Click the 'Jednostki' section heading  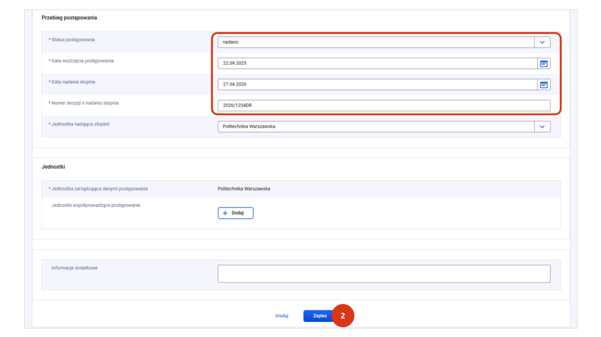pos(53,167)
